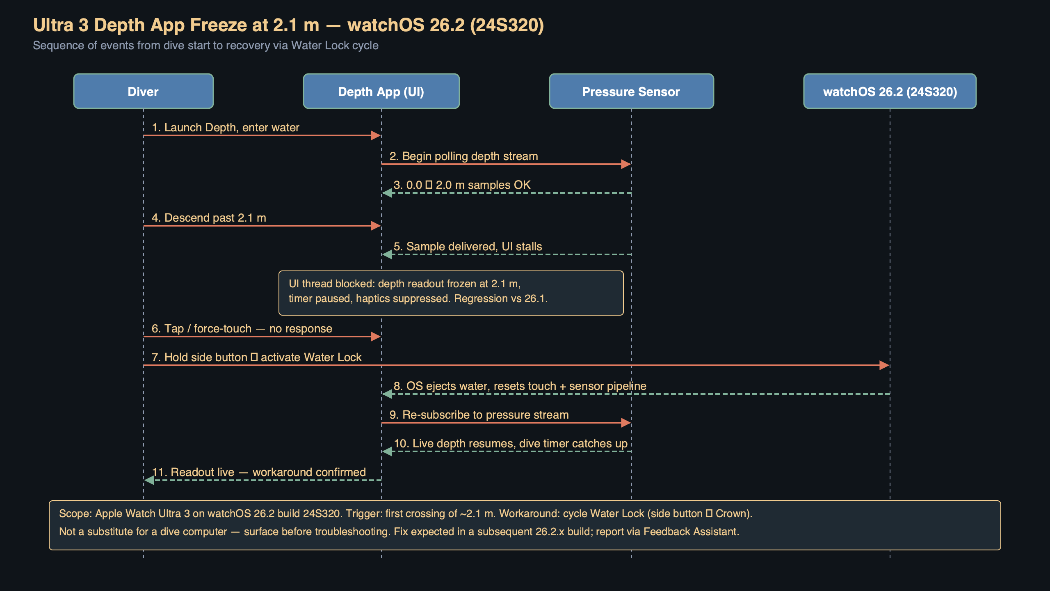Select the Depth App (UI) participant box
Viewport: 1050px width, 591px height.
tap(381, 91)
